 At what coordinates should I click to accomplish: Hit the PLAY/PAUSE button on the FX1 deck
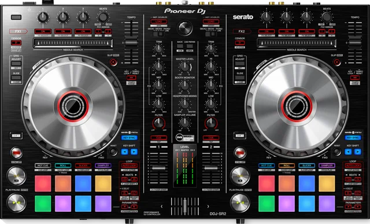[16, 203]
